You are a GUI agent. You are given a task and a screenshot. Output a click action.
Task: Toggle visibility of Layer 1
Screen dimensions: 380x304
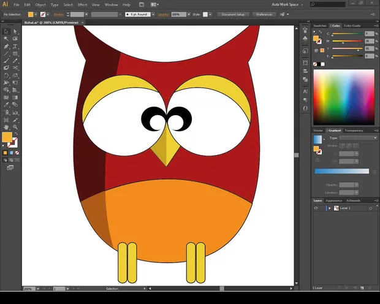316,208
